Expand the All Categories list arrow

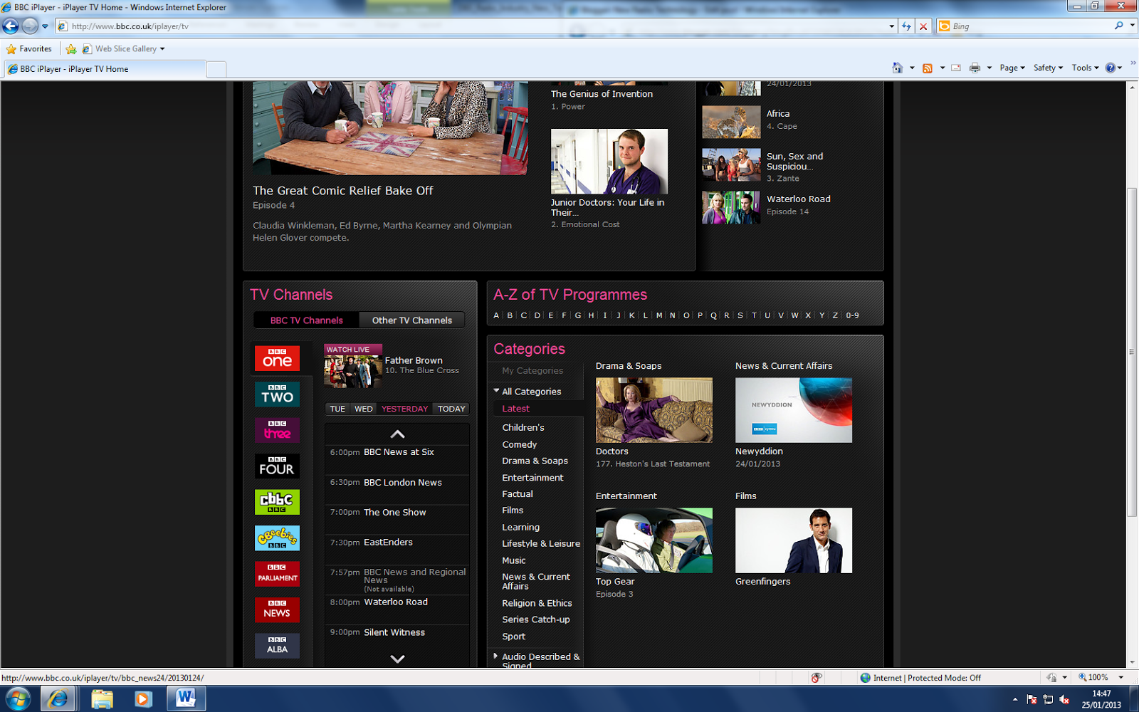click(496, 391)
